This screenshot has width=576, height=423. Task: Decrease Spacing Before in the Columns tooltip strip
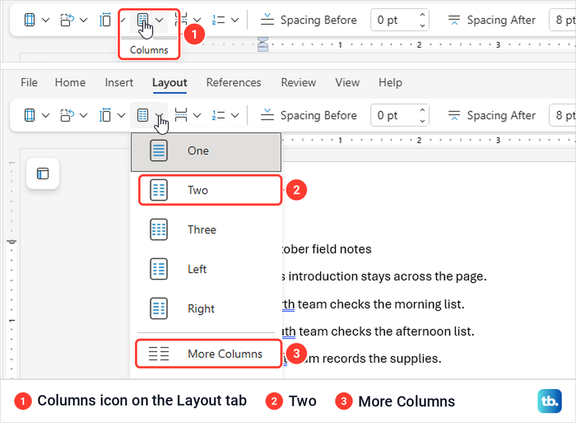(422, 25)
